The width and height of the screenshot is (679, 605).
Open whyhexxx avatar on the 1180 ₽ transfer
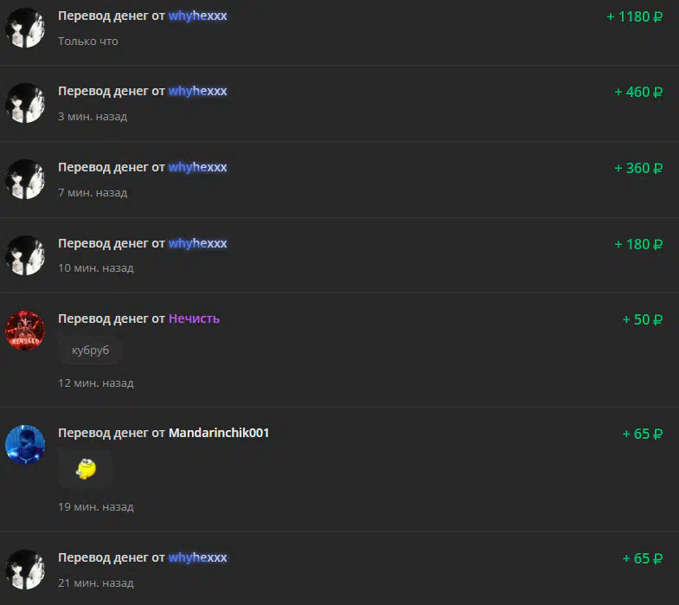click(x=25, y=28)
